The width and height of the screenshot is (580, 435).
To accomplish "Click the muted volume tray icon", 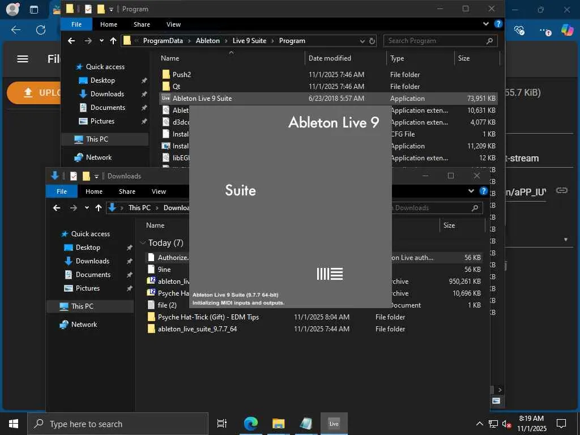I will (507, 424).
